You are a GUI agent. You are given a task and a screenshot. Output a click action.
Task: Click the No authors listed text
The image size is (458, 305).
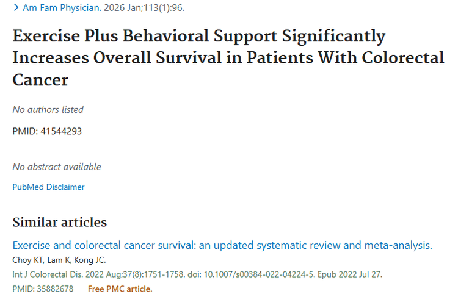[x=48, y=110]
